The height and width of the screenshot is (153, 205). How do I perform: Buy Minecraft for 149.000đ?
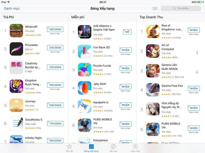(x=55, y=29)
